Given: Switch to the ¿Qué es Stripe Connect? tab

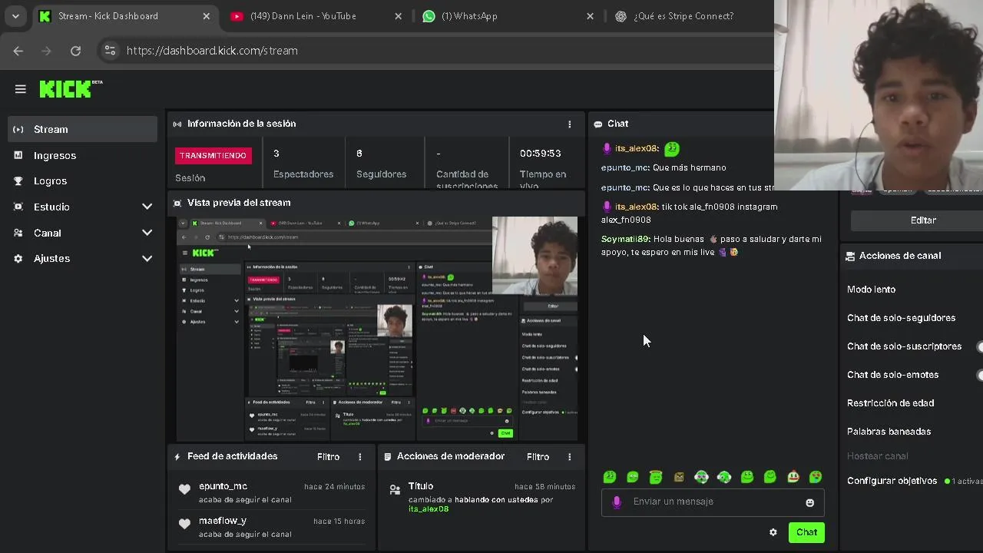Looking at the screenshot, I should pos(683,16).
